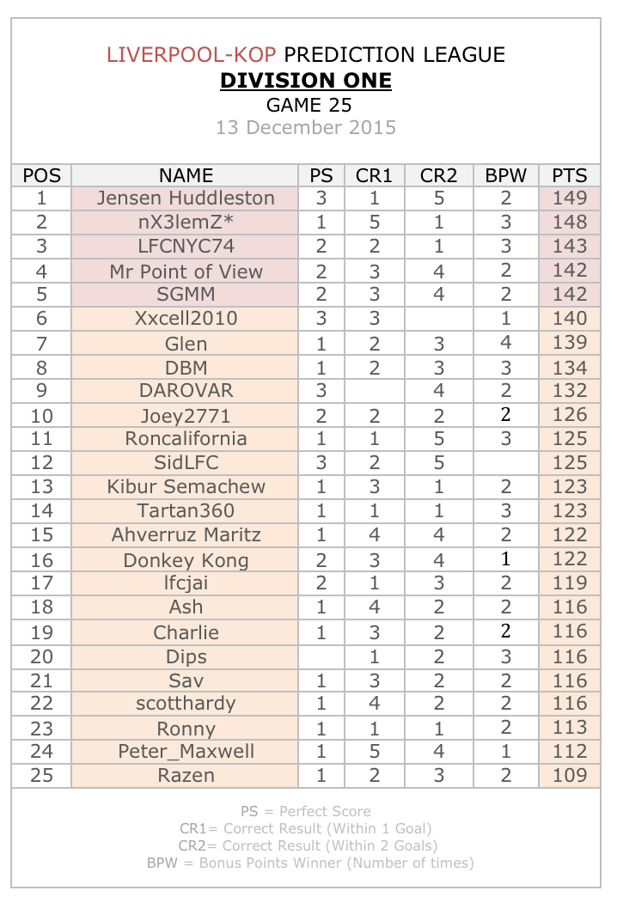Select the Jensen Huddleston name cell

(186, 198)
